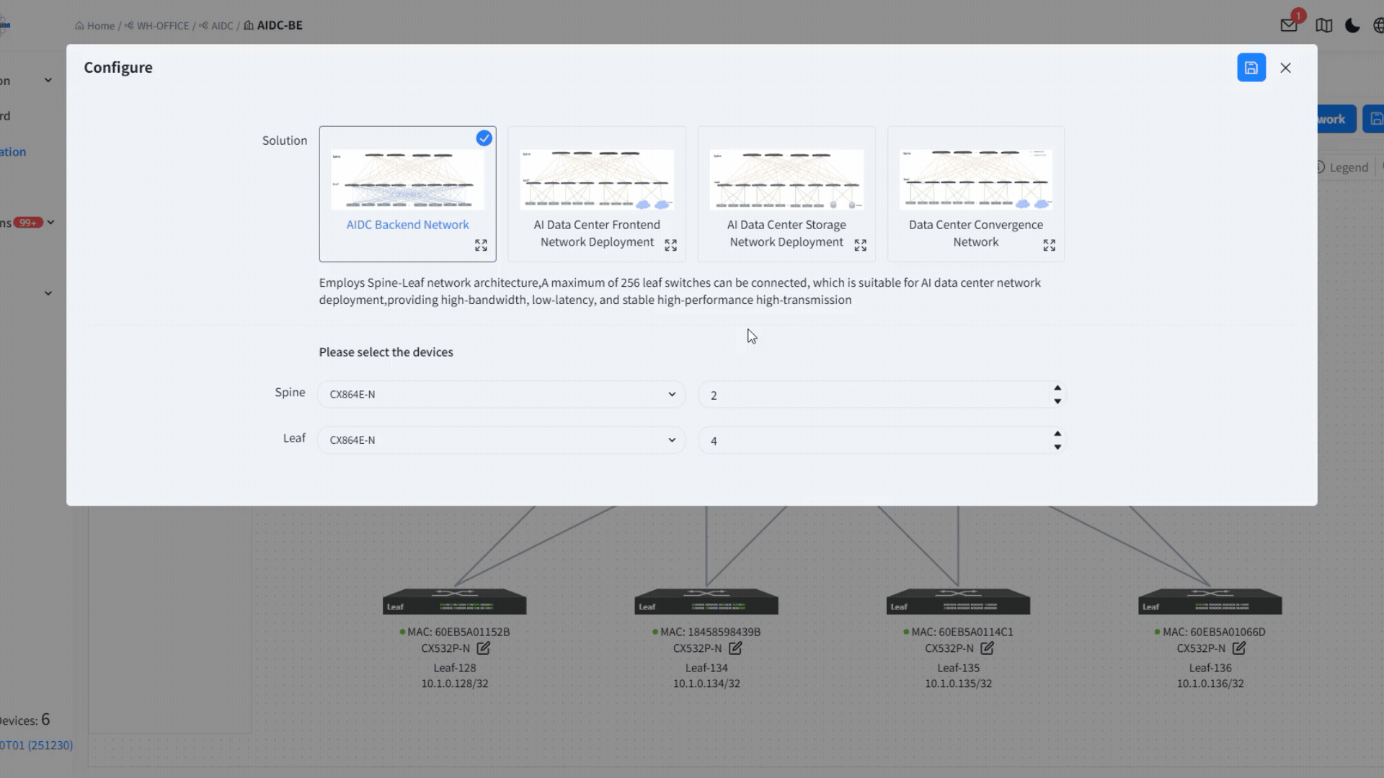The image size is (1384, 778).
Task: Expand AIDC Backend Network preview image
Action: (x=481, y=246)
